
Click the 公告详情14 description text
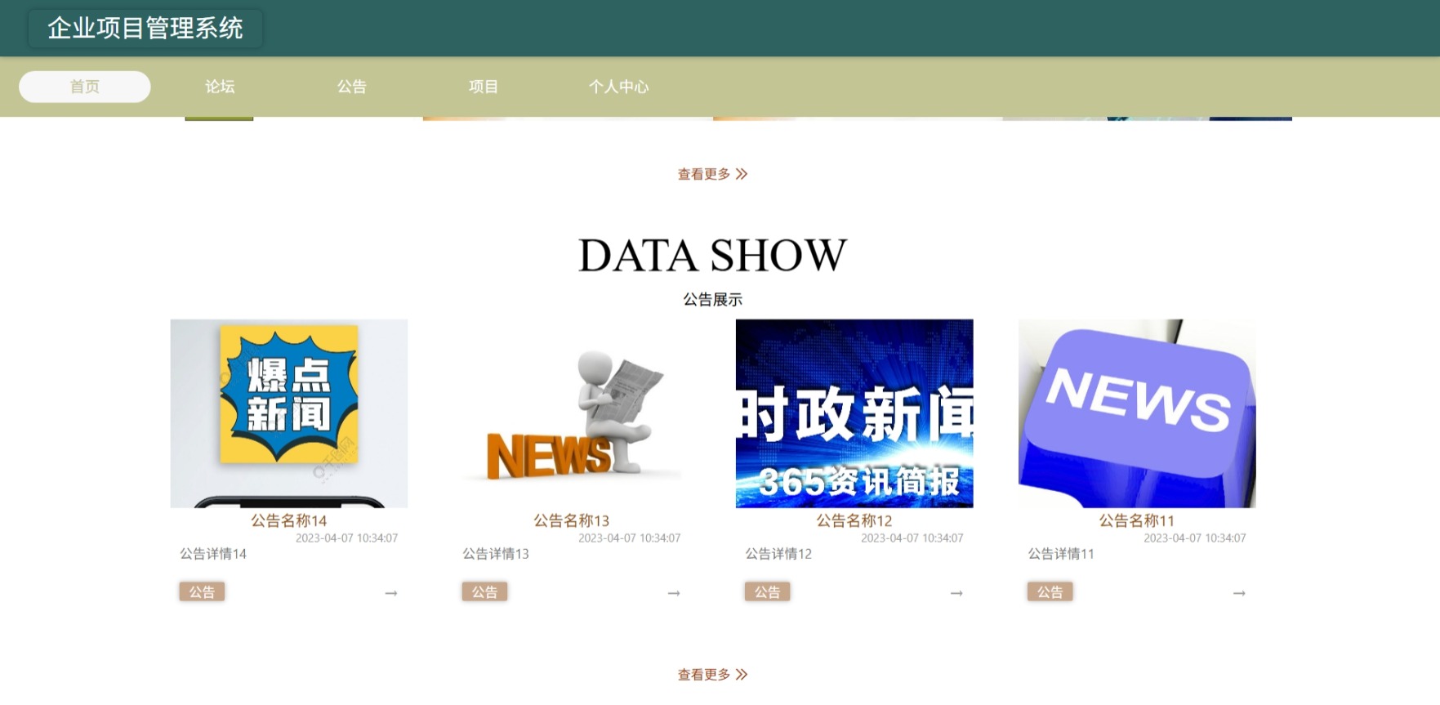click(213, 554)
